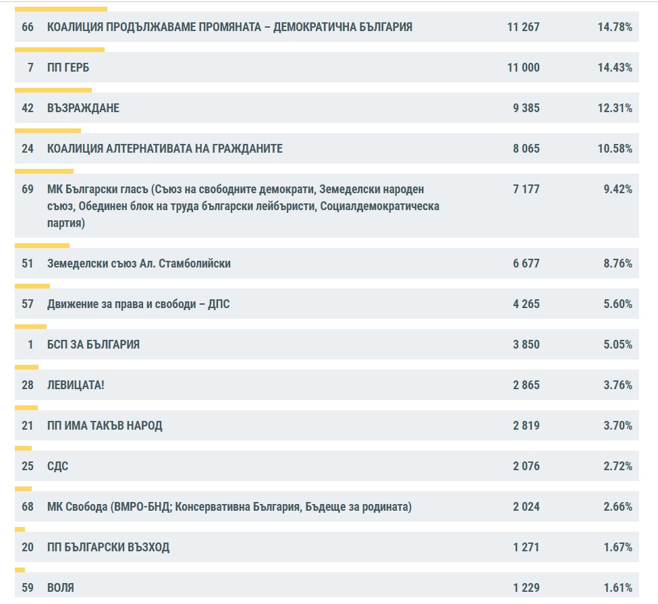Click the percentage 9.42%

point(618,189)
